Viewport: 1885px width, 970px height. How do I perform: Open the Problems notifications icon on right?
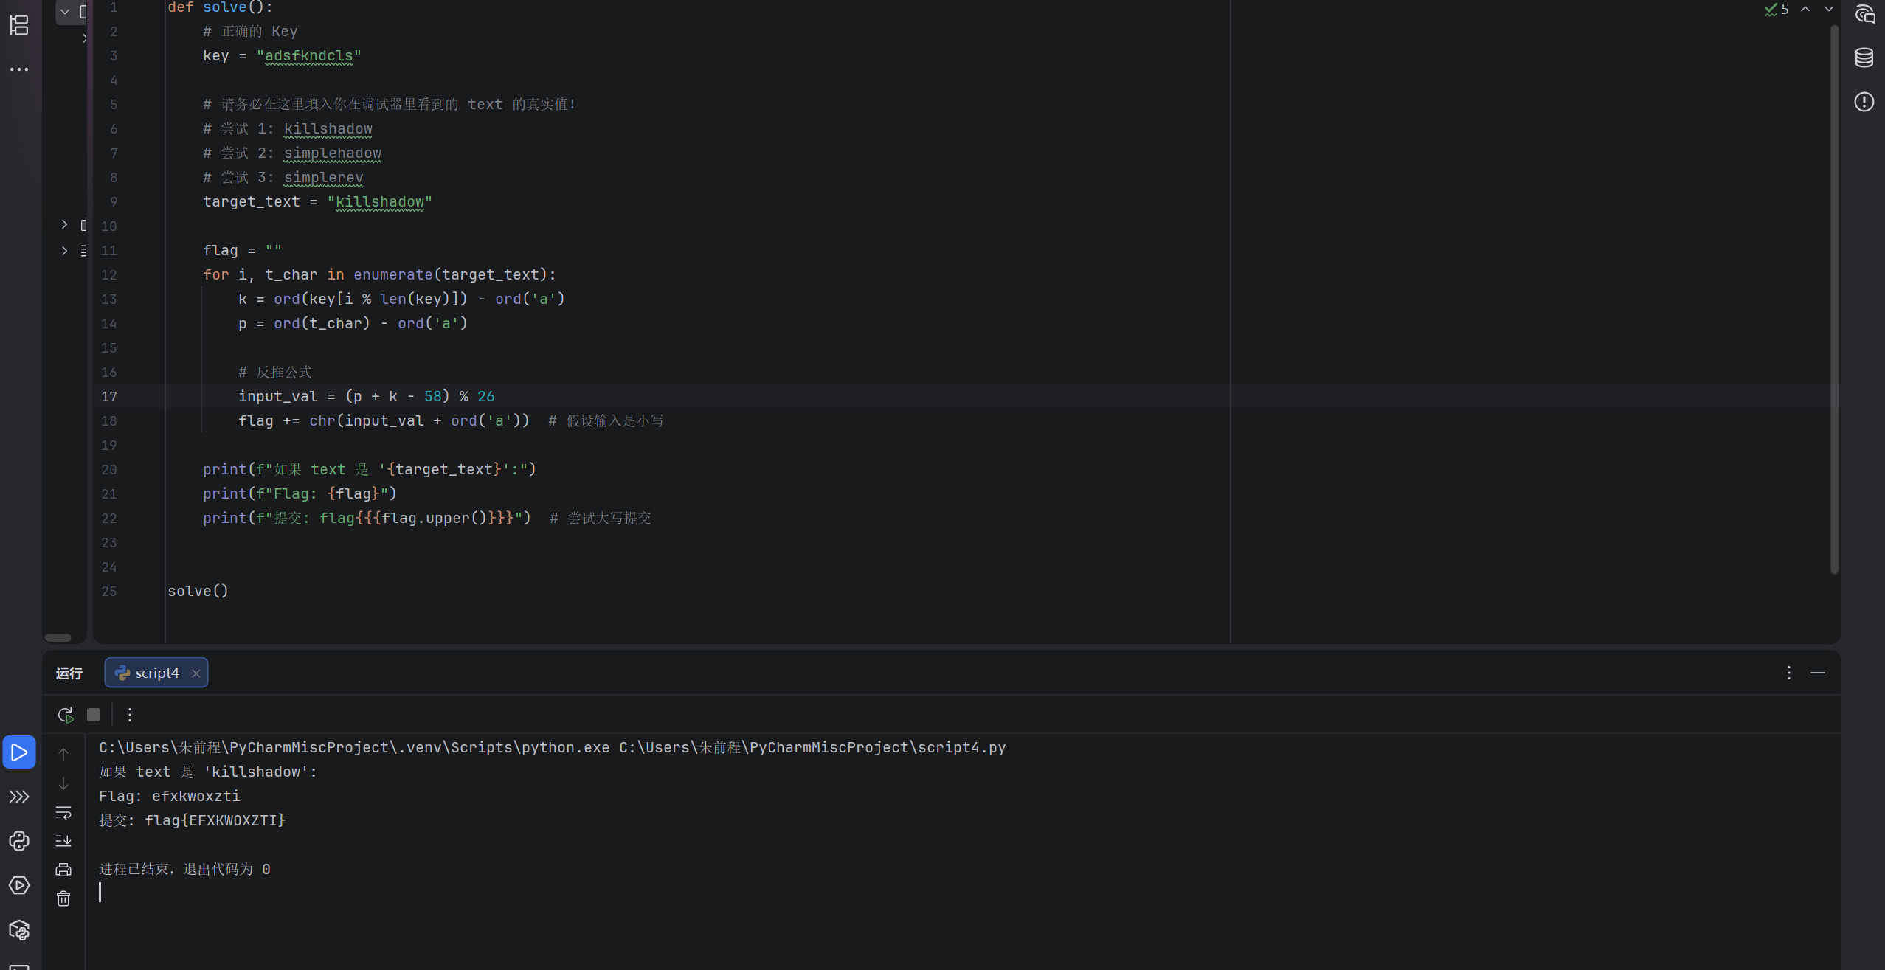pos(1864,102)
